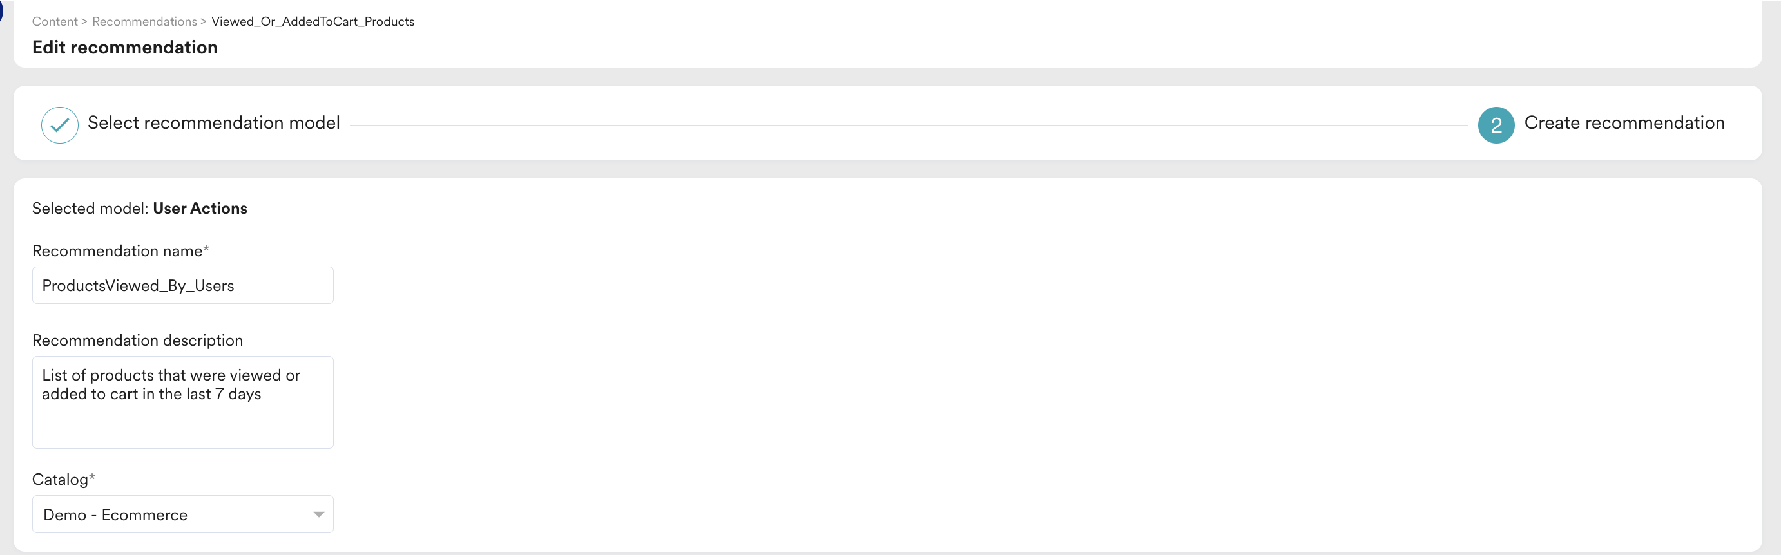1781x555 pixels.
Task: Return to Select recommendation model step
Action: [x=214, y=123]
